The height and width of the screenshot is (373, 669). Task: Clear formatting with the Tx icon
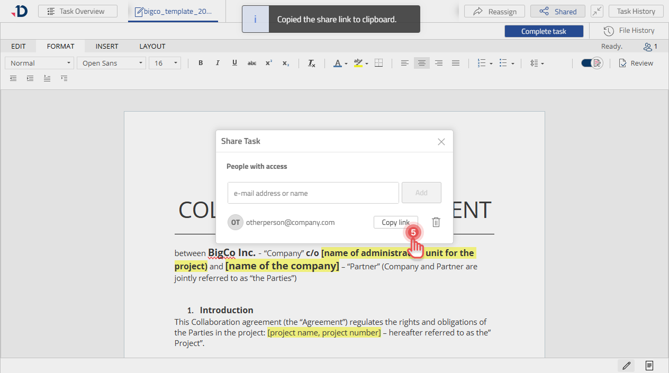tap(312, 63)
